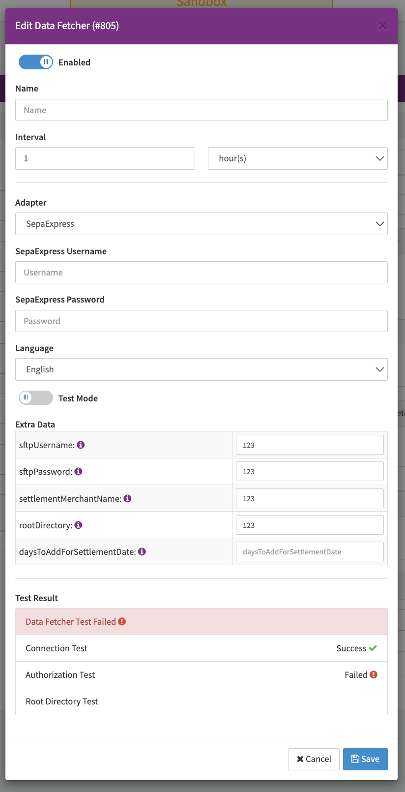Click the Cancel button
This screenshot has height=792, width=405.
point(314,759)
